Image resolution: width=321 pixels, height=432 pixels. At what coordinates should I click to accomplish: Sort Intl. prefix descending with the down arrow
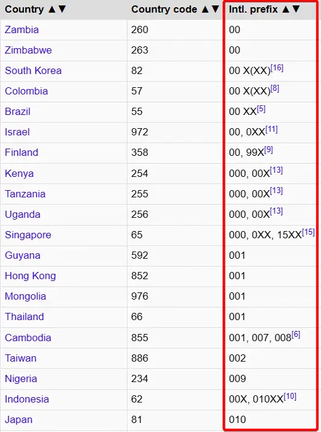coord(296,10)
